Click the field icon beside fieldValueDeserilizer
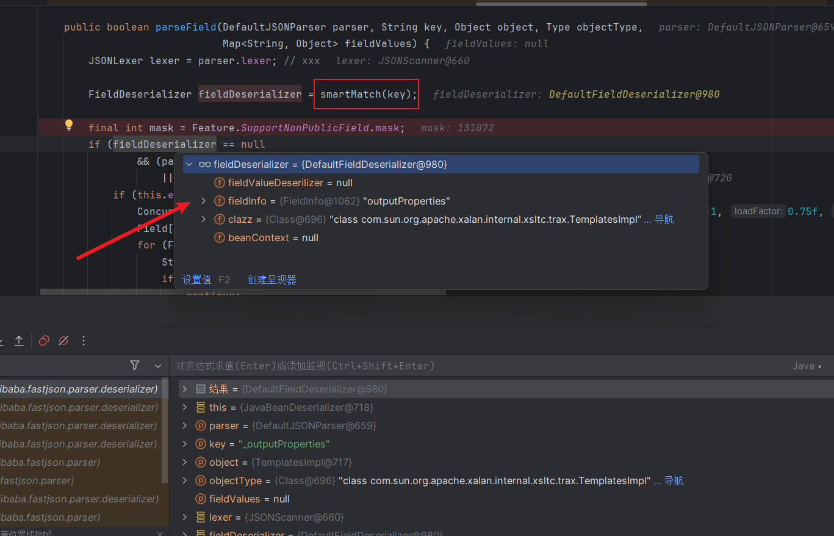Screen dimensions: 834x536 (220, 183)
